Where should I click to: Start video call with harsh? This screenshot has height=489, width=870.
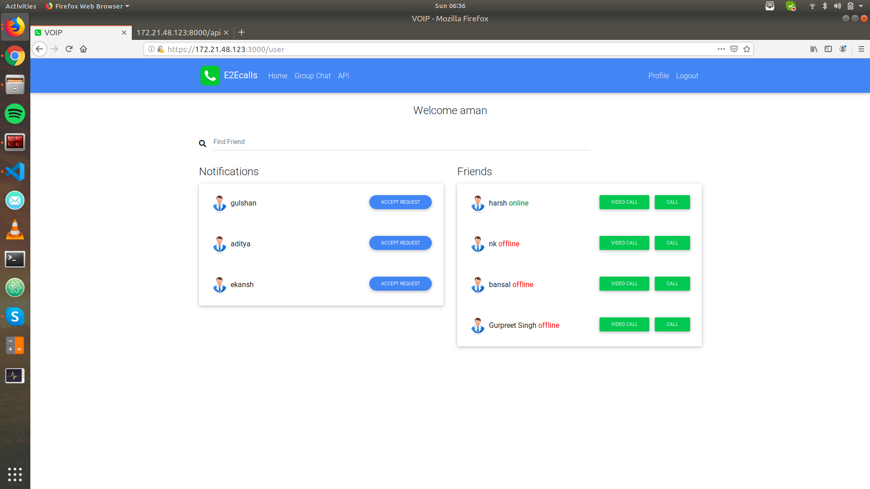click(x=624, y=202)
